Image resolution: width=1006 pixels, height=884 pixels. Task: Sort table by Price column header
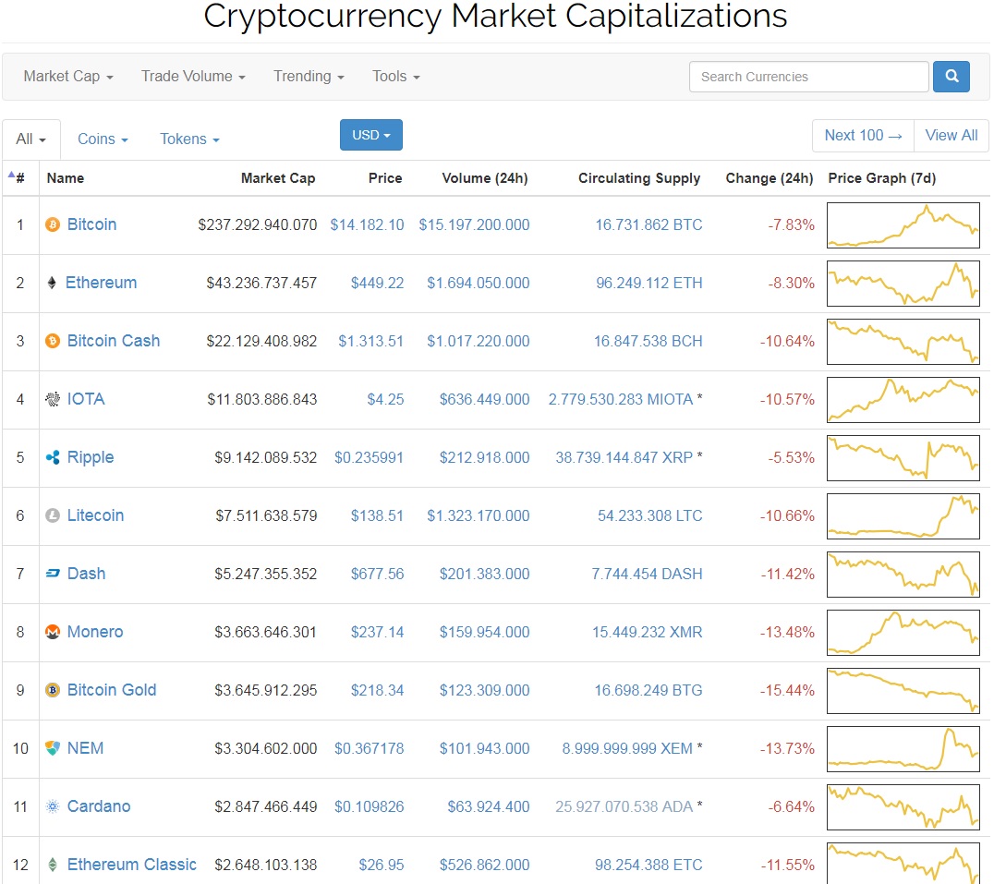point(385,178)
